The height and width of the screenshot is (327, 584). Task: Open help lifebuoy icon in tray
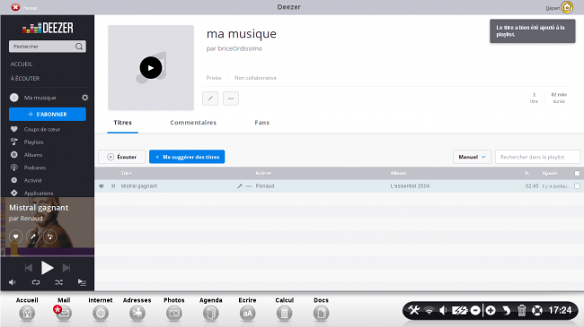(x=537, y=310)
